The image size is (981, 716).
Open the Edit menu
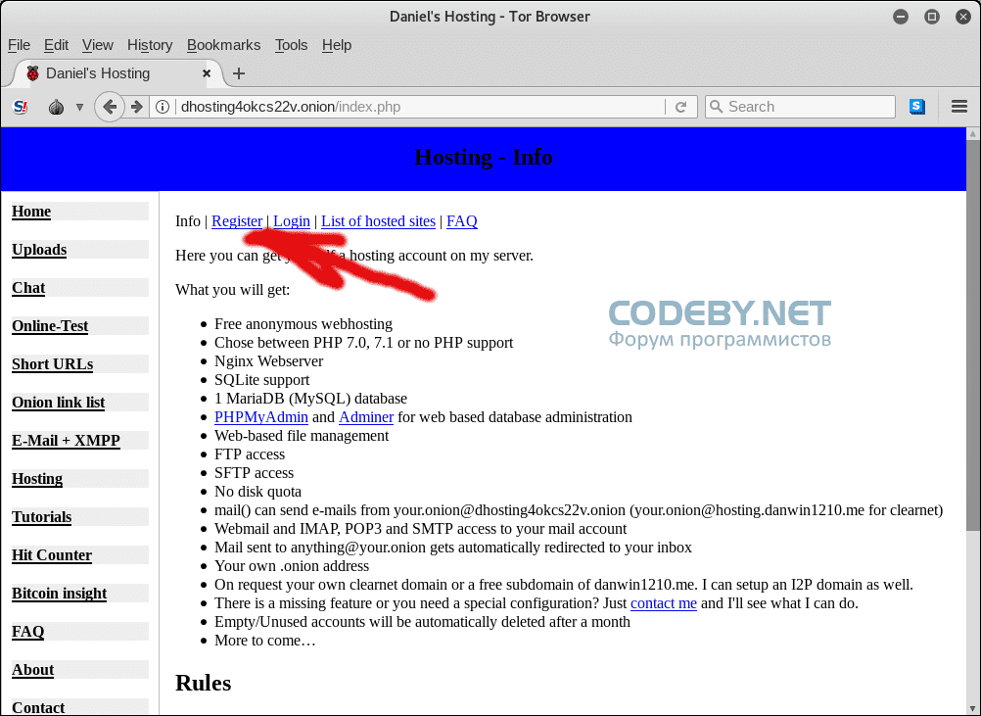(56, 45)
